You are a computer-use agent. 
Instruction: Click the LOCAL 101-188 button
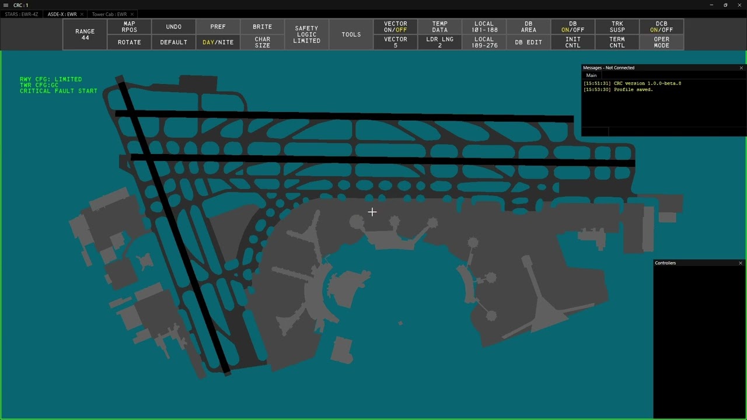484,27
